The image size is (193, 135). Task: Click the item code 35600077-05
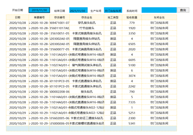point(60,49)
